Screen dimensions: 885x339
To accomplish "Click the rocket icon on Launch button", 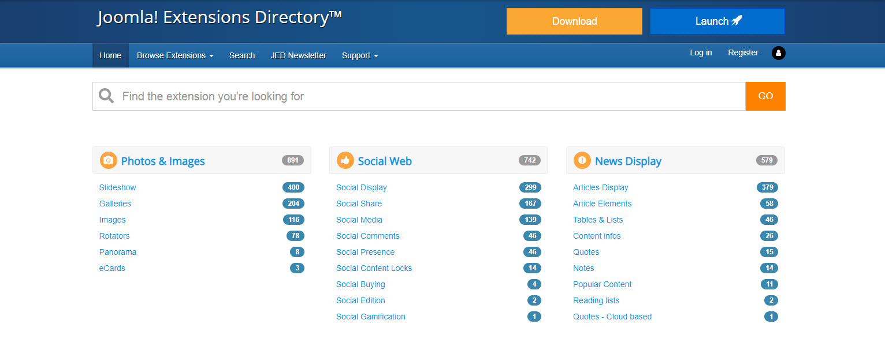I will (737, 21).
